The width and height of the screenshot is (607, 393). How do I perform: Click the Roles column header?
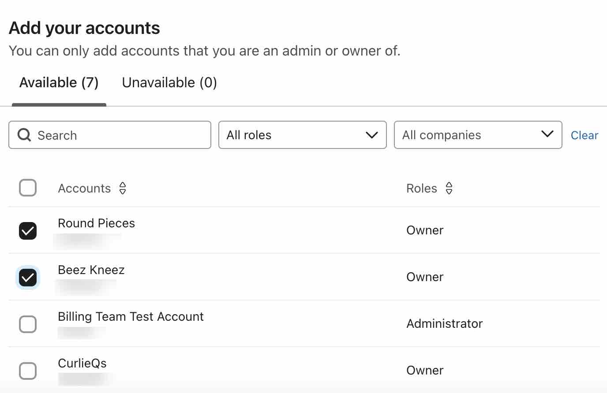[422, 188]
